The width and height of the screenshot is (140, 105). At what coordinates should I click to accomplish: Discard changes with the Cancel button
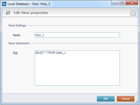(x=126, y=99)
